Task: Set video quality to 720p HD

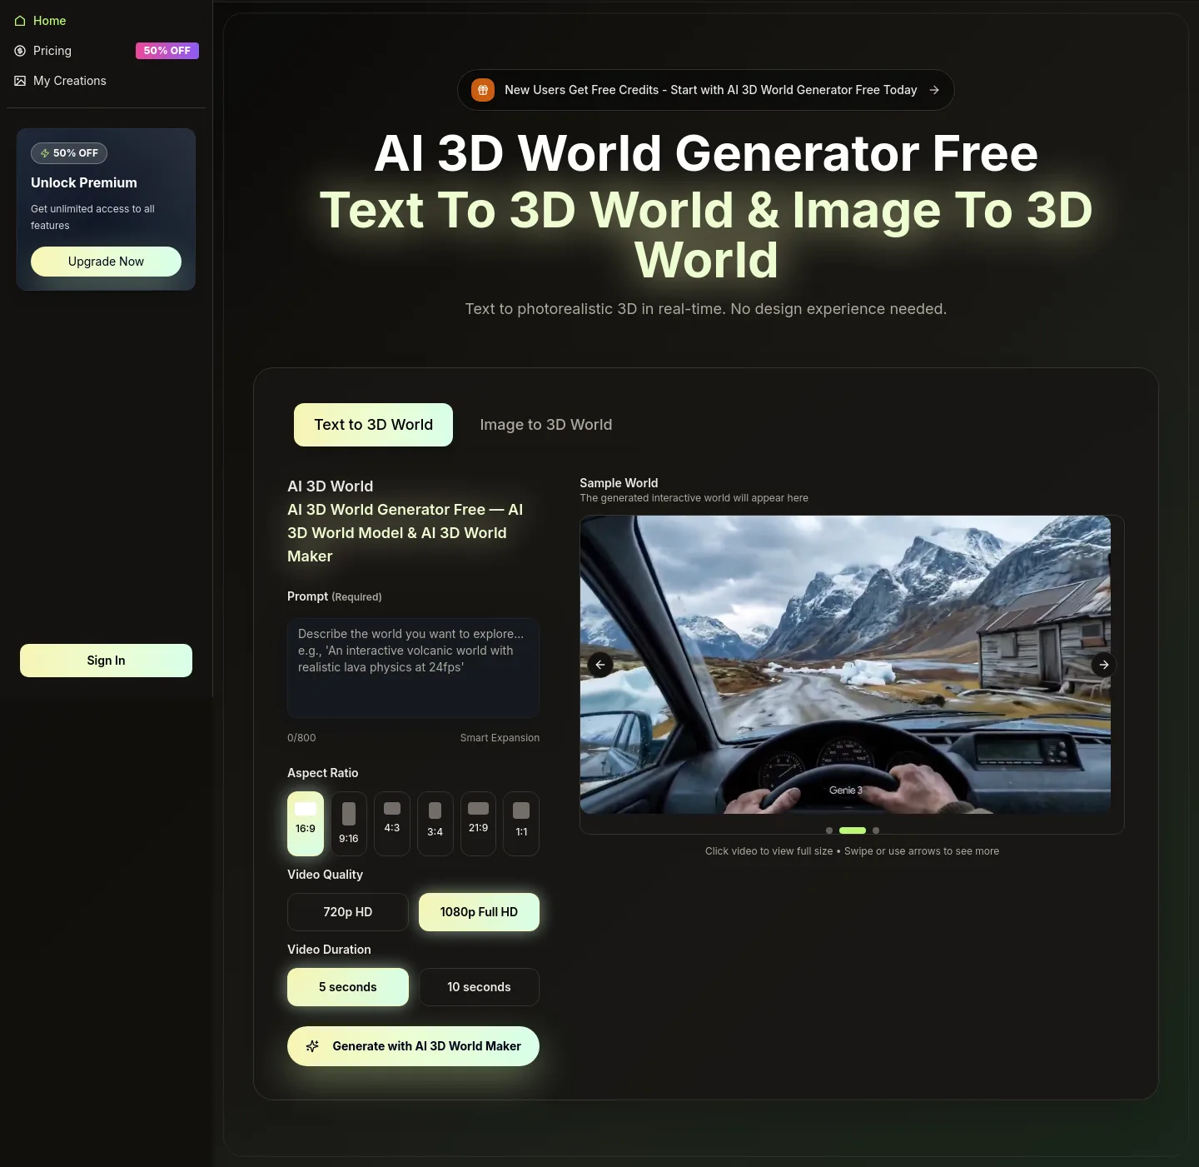Action: point(348,912)
